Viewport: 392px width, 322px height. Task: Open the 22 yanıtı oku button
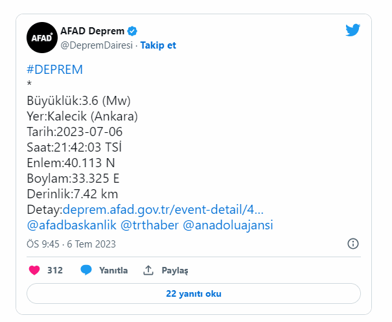194,293
